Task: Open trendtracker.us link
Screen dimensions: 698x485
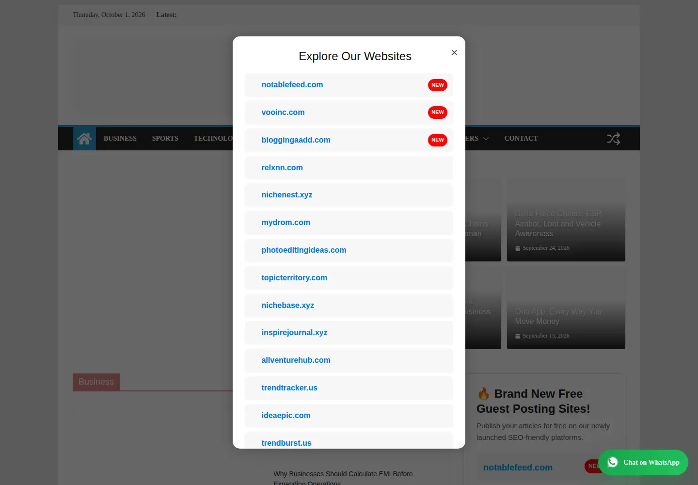Action: point(289,388)
